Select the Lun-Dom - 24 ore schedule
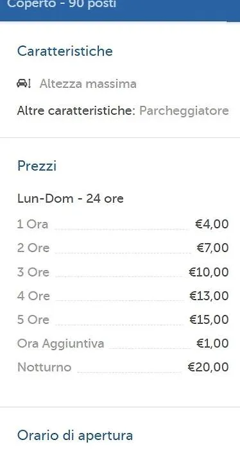 pos(71,198)
